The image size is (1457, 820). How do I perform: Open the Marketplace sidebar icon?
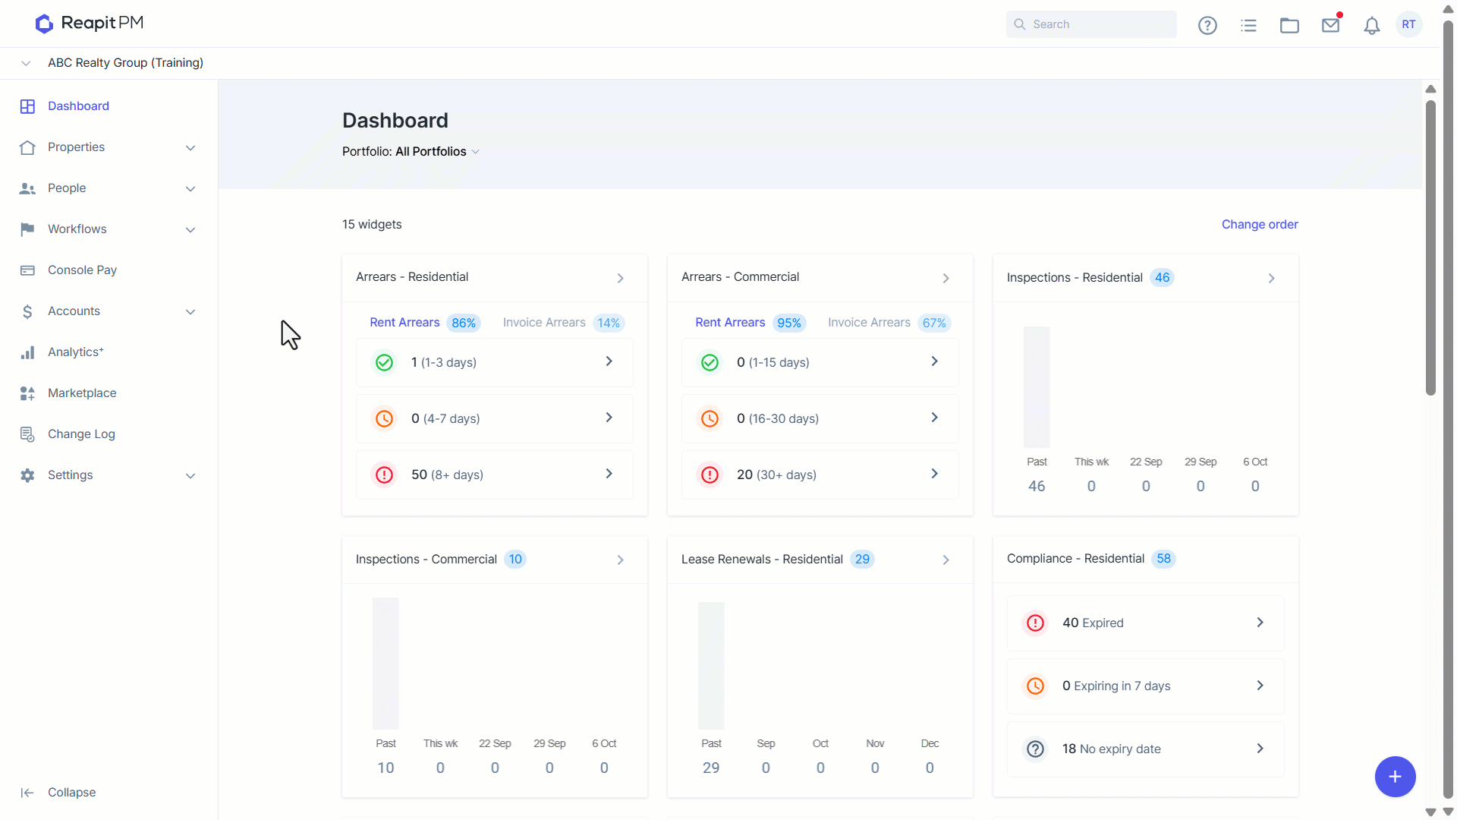[x=27, y=393]
